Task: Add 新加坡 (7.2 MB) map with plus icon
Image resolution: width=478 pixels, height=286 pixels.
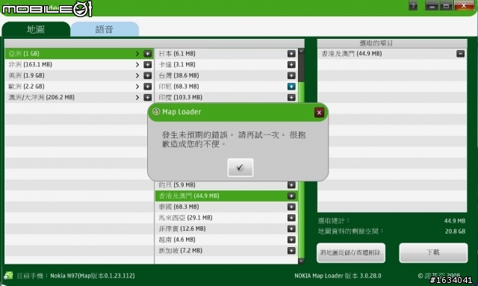Action: [x=291, y=251]
